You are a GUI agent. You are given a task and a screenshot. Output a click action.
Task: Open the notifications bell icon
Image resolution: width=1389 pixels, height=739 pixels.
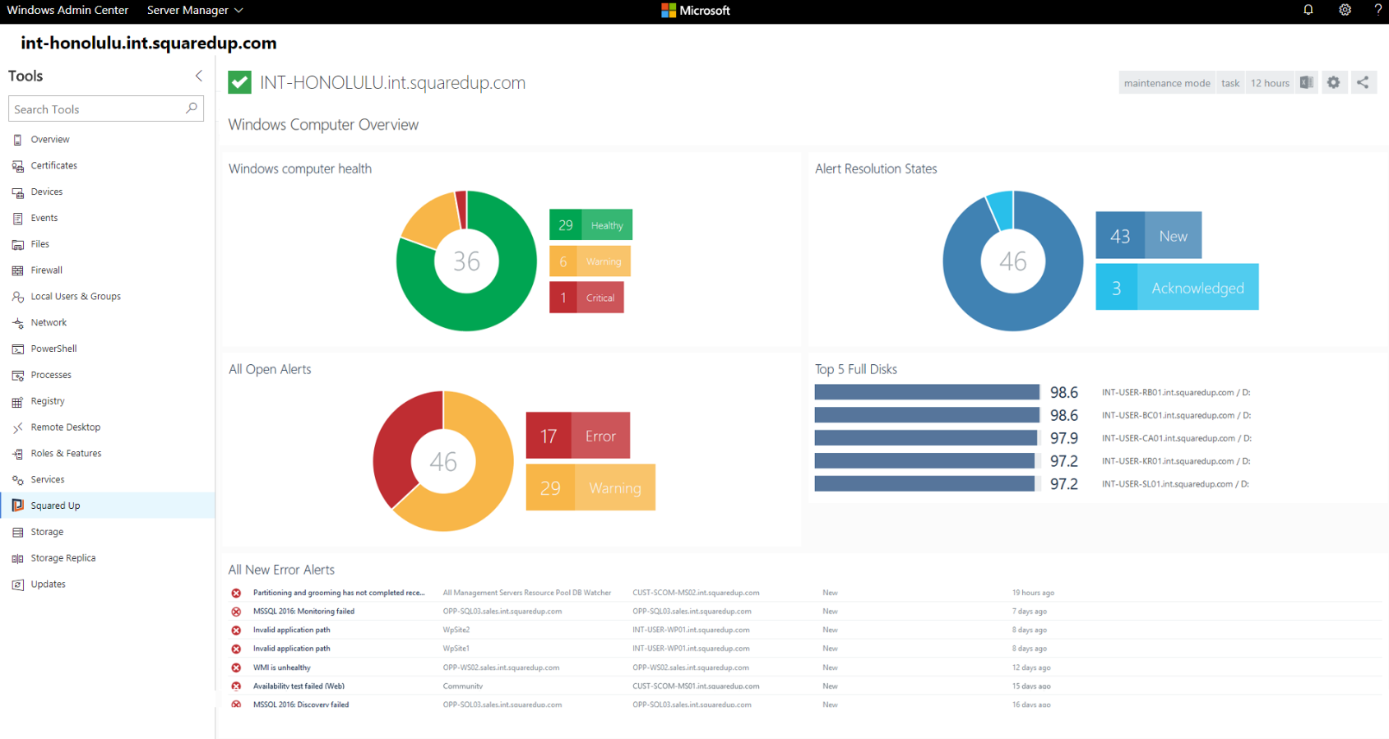click(1308, 10)
